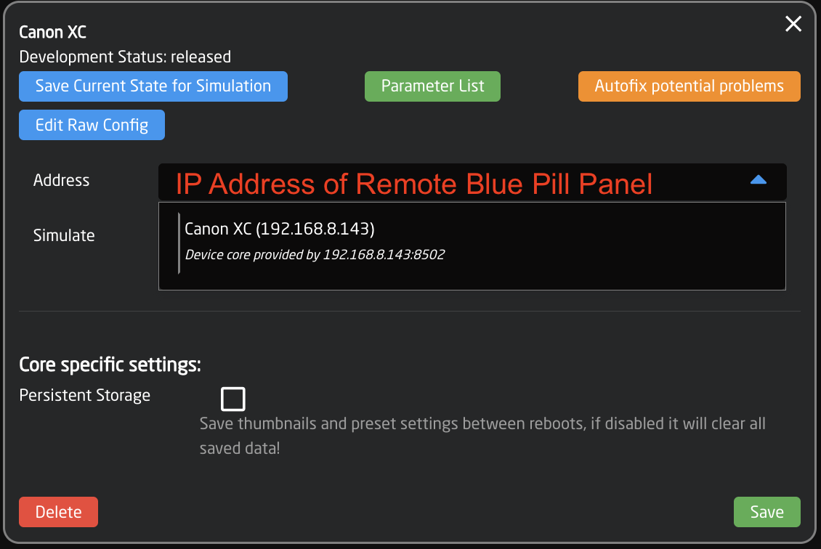Image resolution: width=821 pixels, height=549 pixels.
Task: Click the blue upward chevron in Address field
Action: click(758, 179)
